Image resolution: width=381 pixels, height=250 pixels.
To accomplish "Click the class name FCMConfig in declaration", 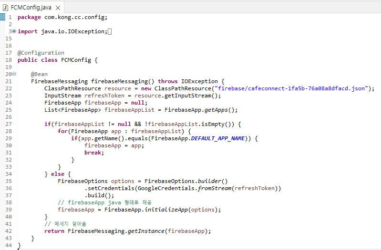I will tap(76, 60).
